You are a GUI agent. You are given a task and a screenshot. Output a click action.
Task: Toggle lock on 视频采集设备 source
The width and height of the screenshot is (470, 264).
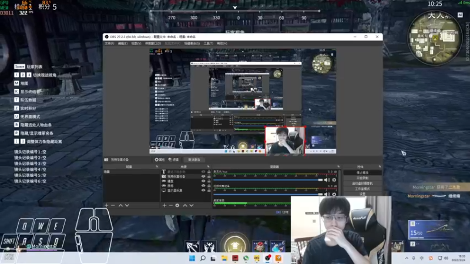[209, 177]
